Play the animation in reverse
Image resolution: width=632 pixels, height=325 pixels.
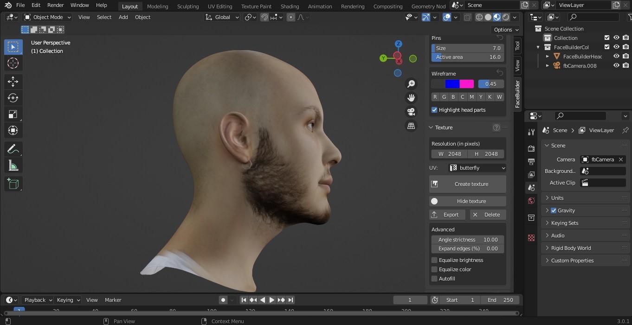coord(263,300)
